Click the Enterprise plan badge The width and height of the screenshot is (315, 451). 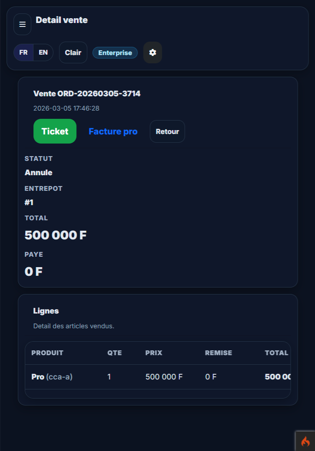point(115,53)
